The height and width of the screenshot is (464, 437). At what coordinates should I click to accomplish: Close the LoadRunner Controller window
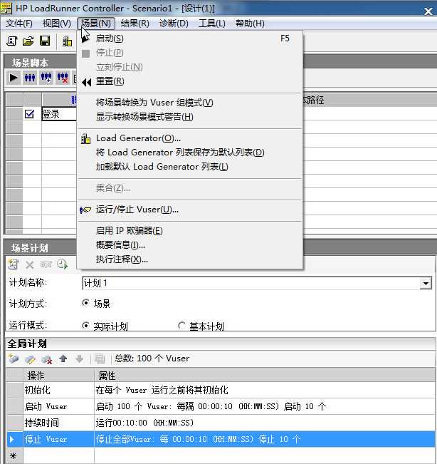tap(428, 11)
